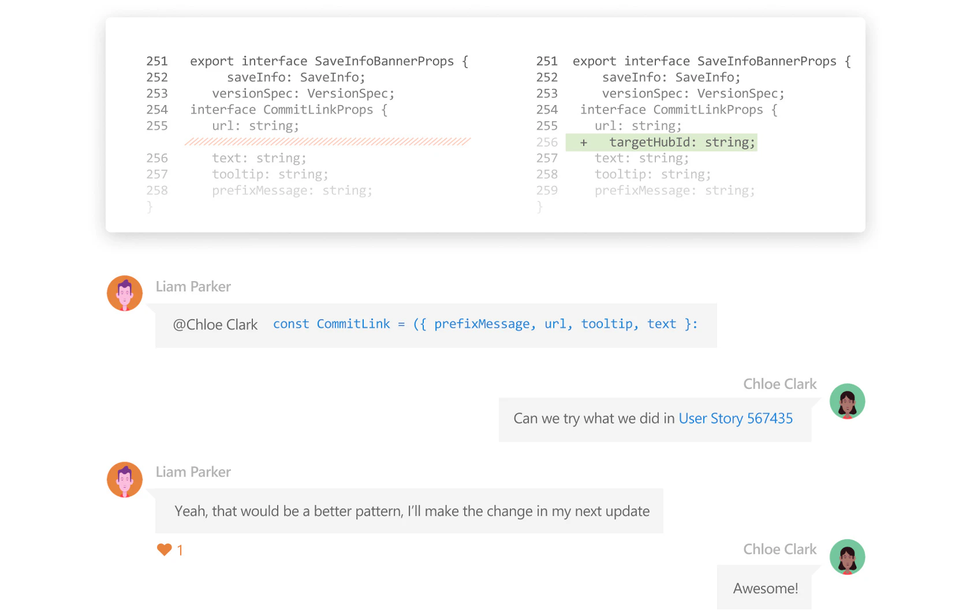Click the plus marker on the added line 256
Screen dimensions: 970x610
coord(583,142)
